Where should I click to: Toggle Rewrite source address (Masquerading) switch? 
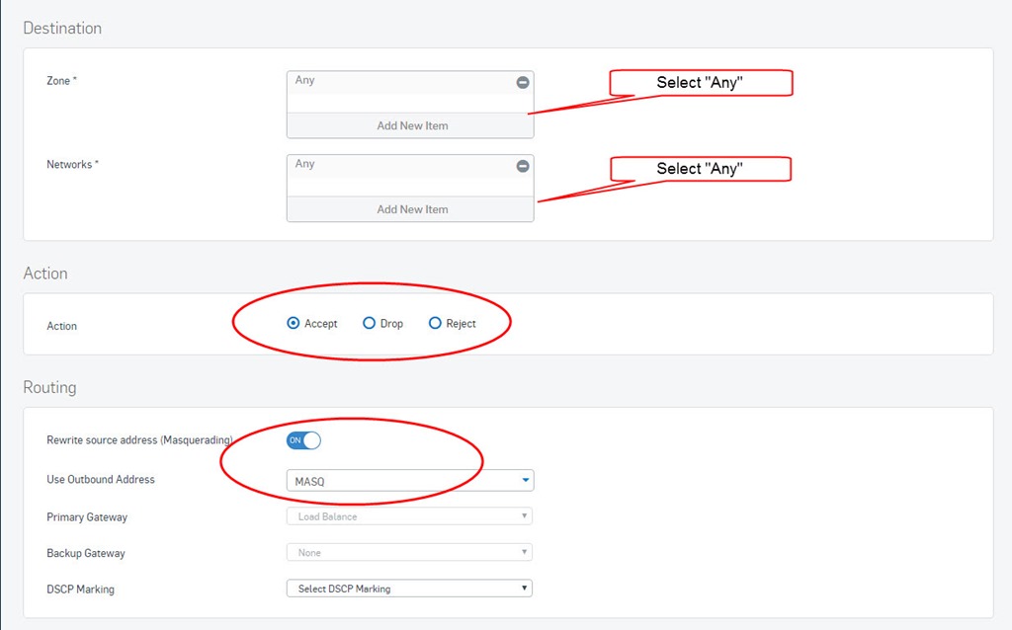tap(303, 440)
